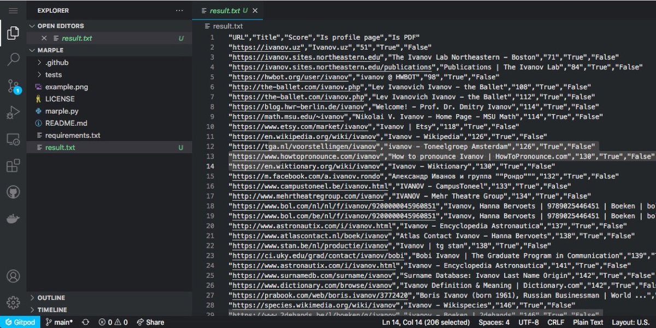This screenshot has height=328, width=656.
Task: Open math.msu.edu/~ivanov link
Action: (289, 117)
